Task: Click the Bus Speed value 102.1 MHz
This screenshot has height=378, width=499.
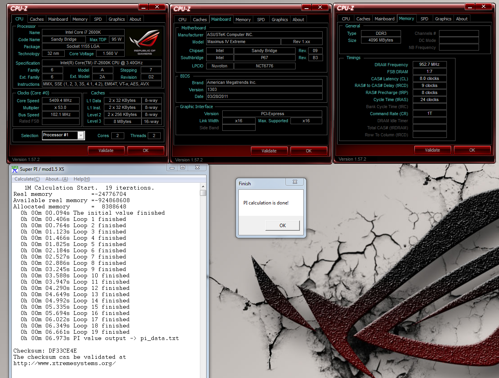Action: tap(61, 115)
